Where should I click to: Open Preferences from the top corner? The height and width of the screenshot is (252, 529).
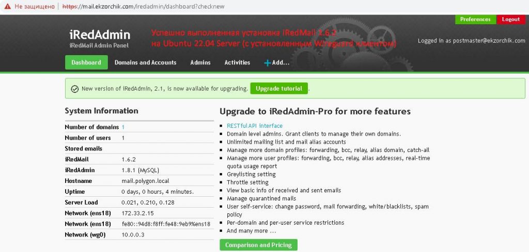pyautogui.click(x=475, y=20)
